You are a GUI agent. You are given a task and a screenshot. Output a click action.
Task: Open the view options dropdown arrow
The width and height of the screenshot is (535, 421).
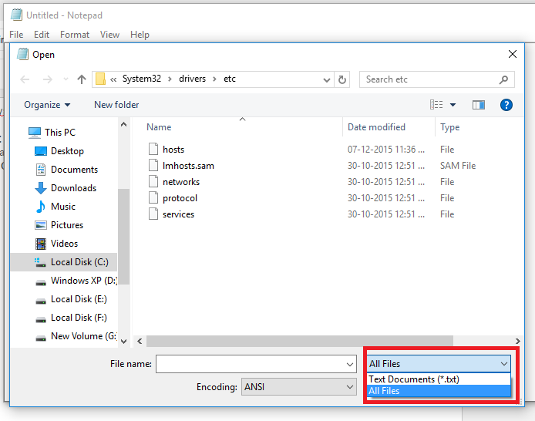(x=453, y=105)
